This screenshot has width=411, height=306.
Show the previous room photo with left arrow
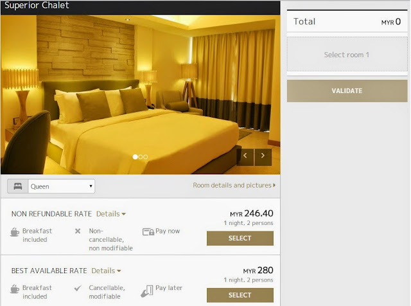pos(245,157)
